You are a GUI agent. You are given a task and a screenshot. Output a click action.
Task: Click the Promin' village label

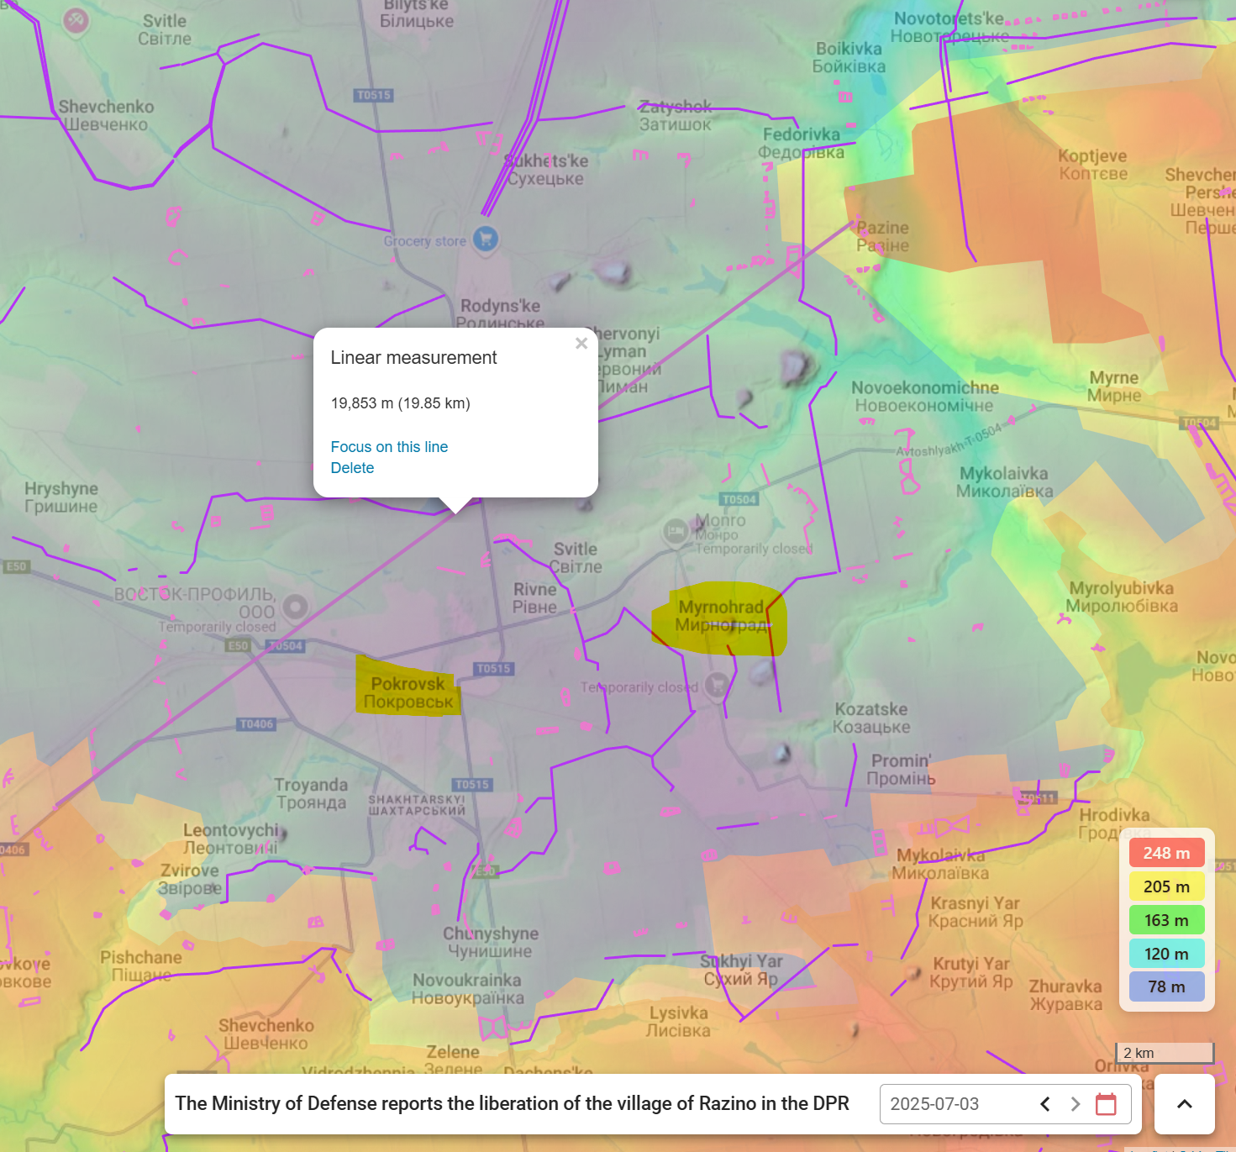901,770
